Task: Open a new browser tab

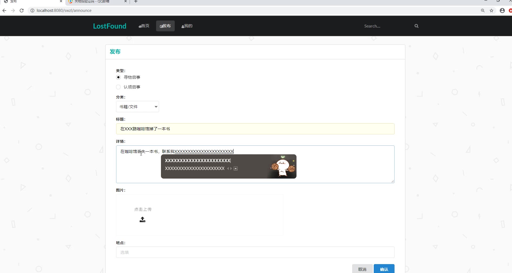Action: click(x=136, y=2)
